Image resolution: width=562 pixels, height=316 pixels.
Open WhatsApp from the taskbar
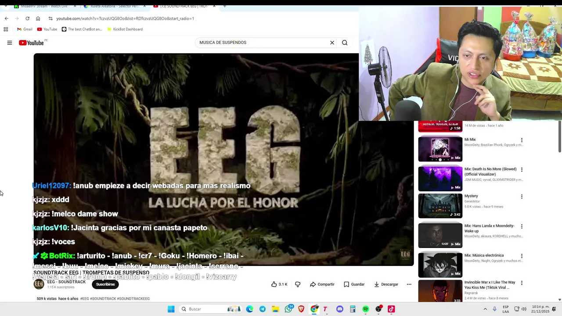(x=288, y=309)
